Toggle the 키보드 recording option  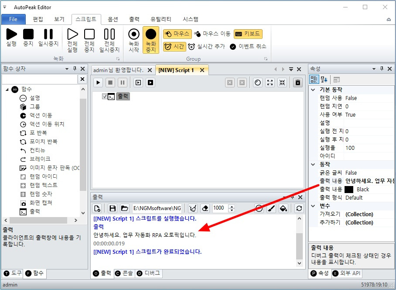click(x=248, y=34)
